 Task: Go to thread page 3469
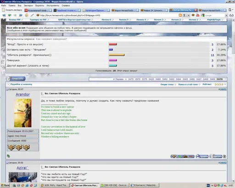[212, 79]
